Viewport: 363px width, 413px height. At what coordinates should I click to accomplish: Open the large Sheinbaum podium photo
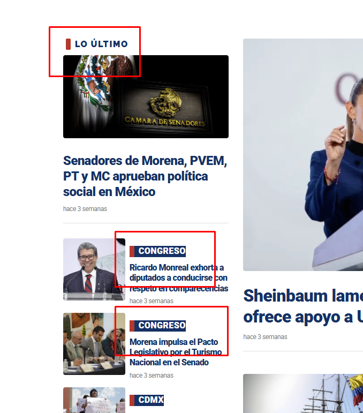pos(303,155)
